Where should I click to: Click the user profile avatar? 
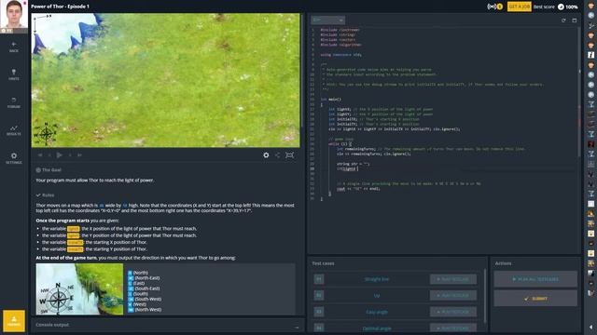click(x=14, y=14)
